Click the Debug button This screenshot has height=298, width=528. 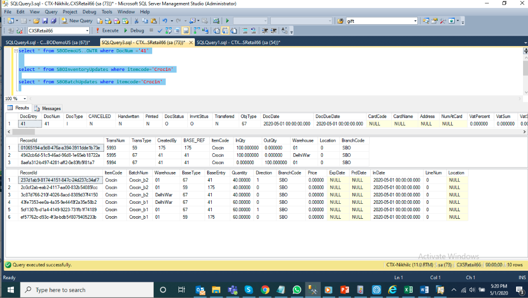coord(134,31)
